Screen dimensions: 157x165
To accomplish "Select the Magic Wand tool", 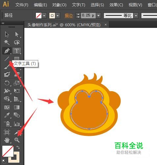I will (x=7, y=42).
